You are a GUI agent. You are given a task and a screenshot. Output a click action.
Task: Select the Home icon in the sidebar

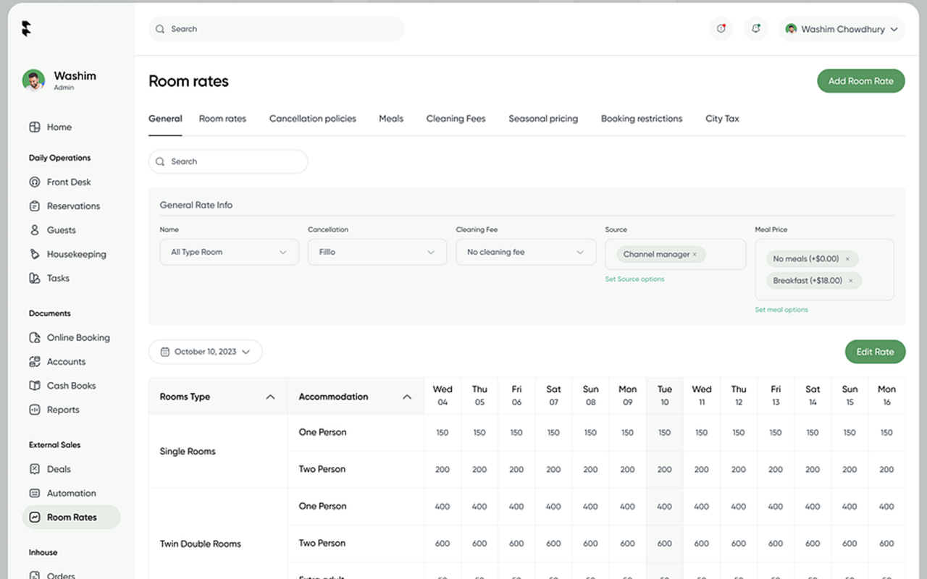[35, 127]
